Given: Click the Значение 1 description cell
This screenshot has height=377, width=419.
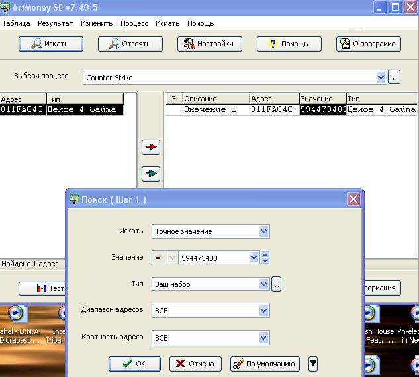Looking at the screenshot, I should (216, 109).
